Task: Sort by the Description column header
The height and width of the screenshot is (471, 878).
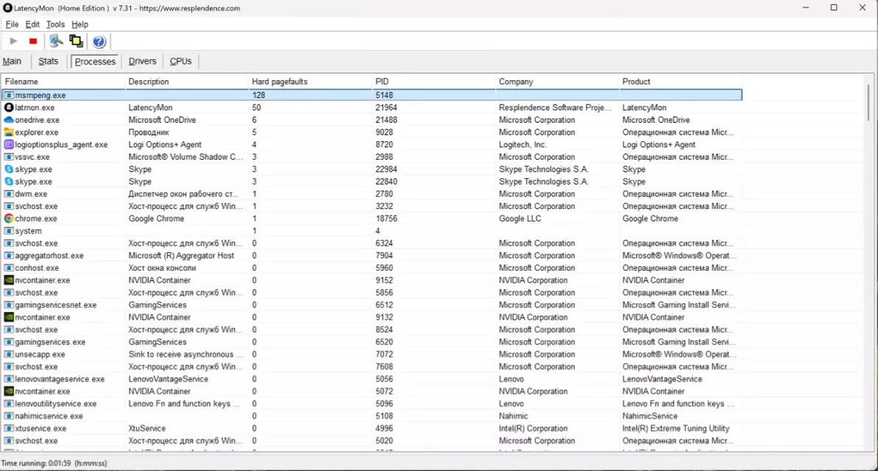Action: (187, 82)
